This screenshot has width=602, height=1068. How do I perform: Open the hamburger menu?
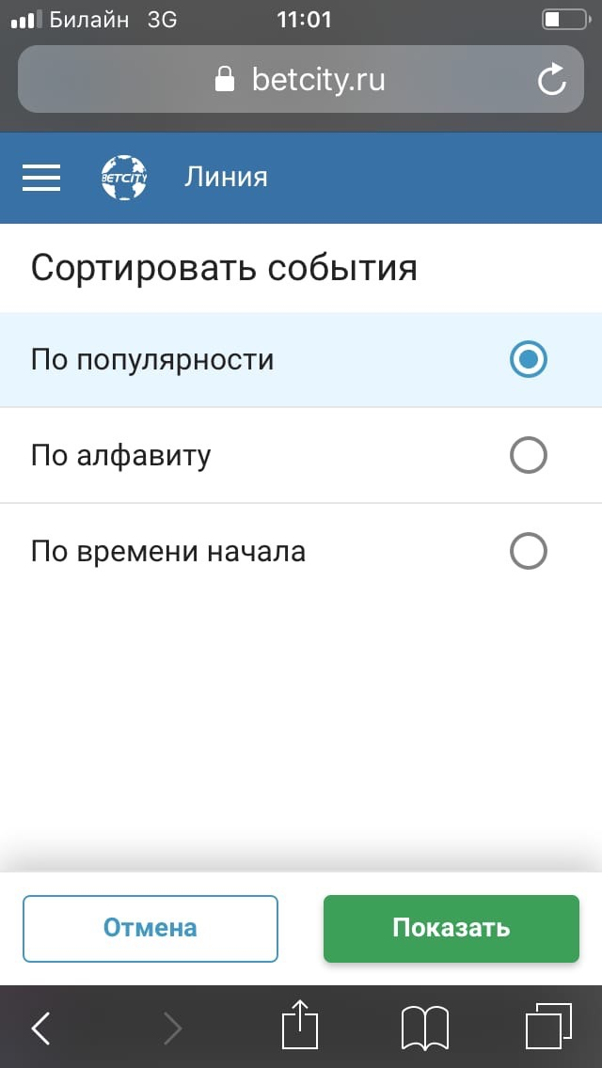pos(41,178)
